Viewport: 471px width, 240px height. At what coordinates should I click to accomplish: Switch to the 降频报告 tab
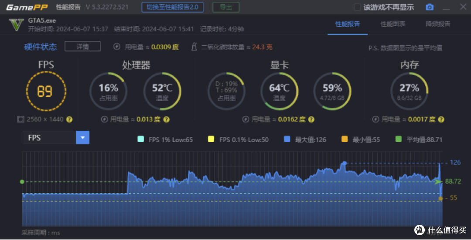click(438, 24)
